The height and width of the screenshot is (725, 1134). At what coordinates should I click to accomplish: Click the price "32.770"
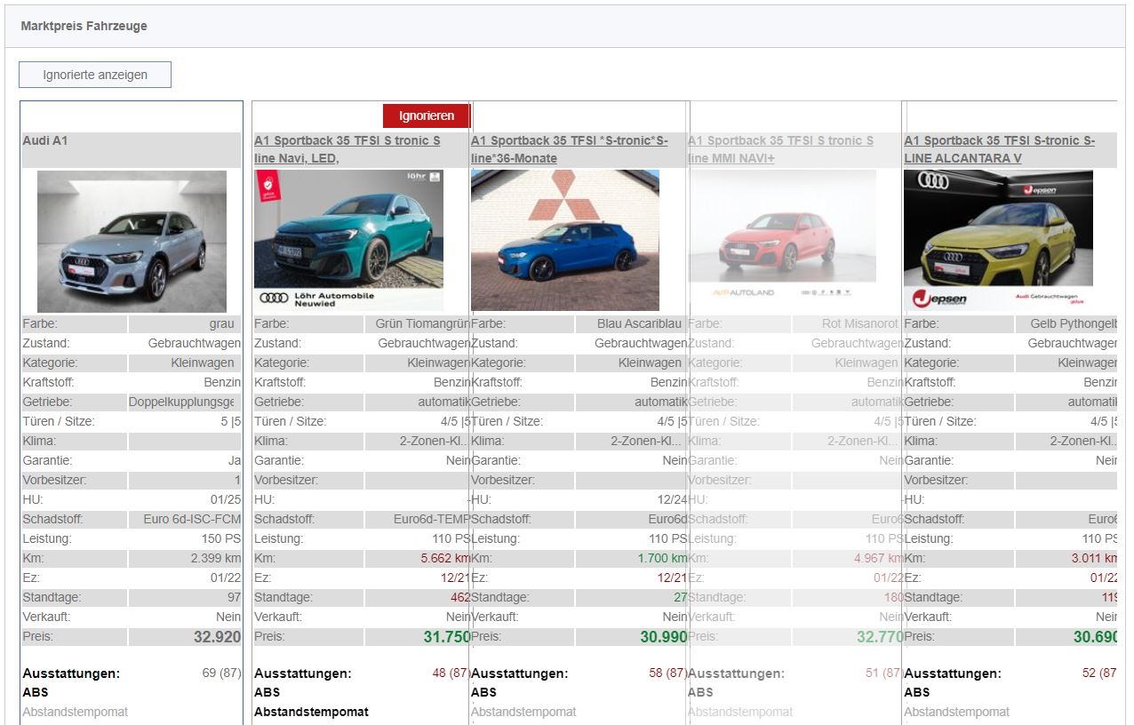click(x=881, y=637)
